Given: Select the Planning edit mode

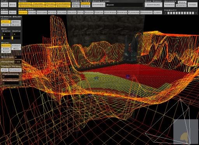Looking at the screenshot, I should (x=134, y=12).
